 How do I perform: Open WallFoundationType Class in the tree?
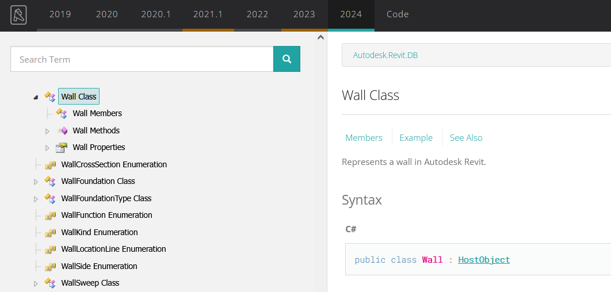pyautogui.click(x=106, y=198)
